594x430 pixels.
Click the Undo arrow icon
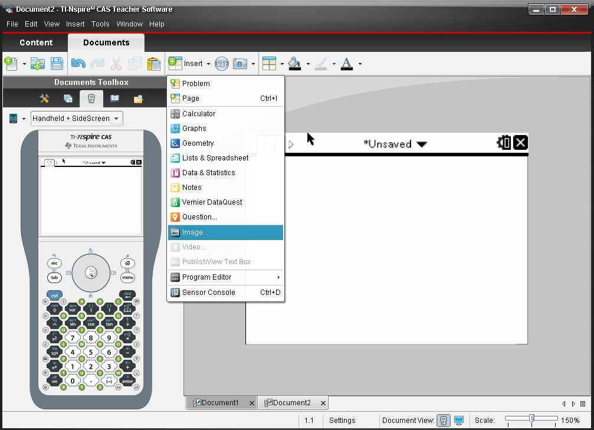point(78,64)
